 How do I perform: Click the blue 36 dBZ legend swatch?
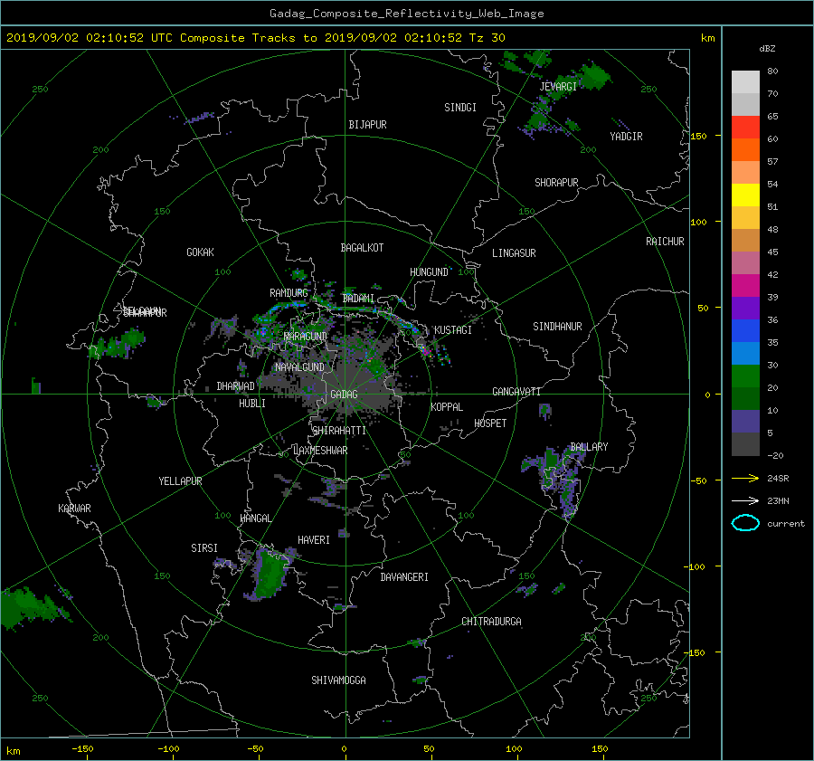click(x=745, y=331)
